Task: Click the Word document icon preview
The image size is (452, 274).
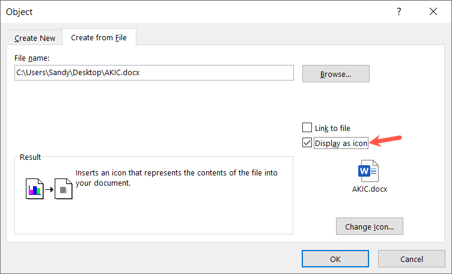Action: coord(369,172)
